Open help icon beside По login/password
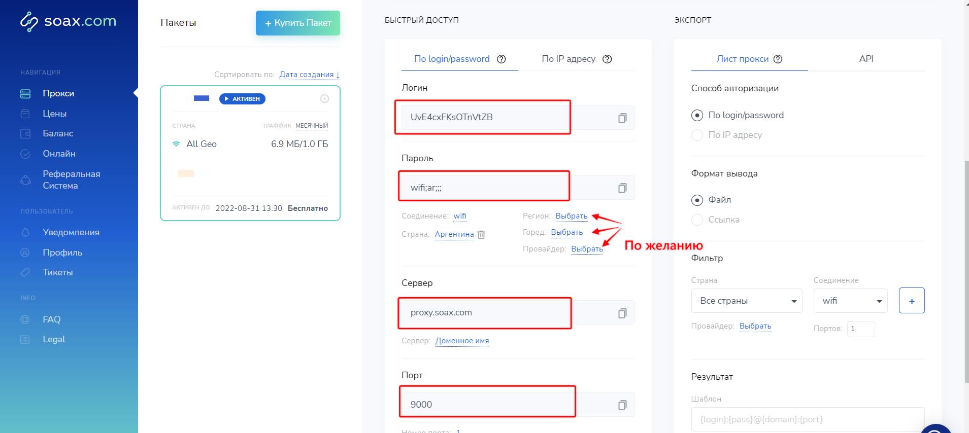Viewport: 969px width, 433px height. click(x=502, y=59)
